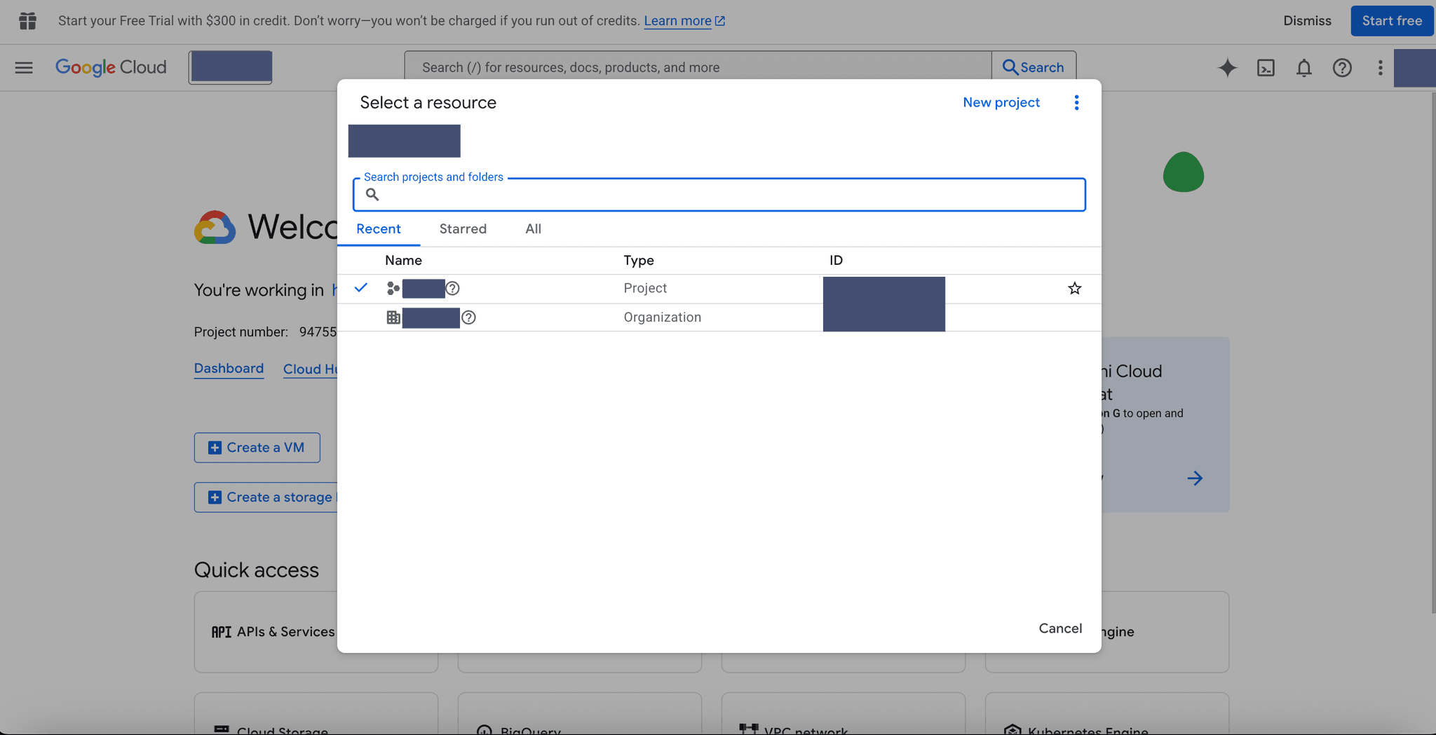This screenshot has width=1436, height=735.
Task: Click the Start free button
Action: (x=1391, y=20)
